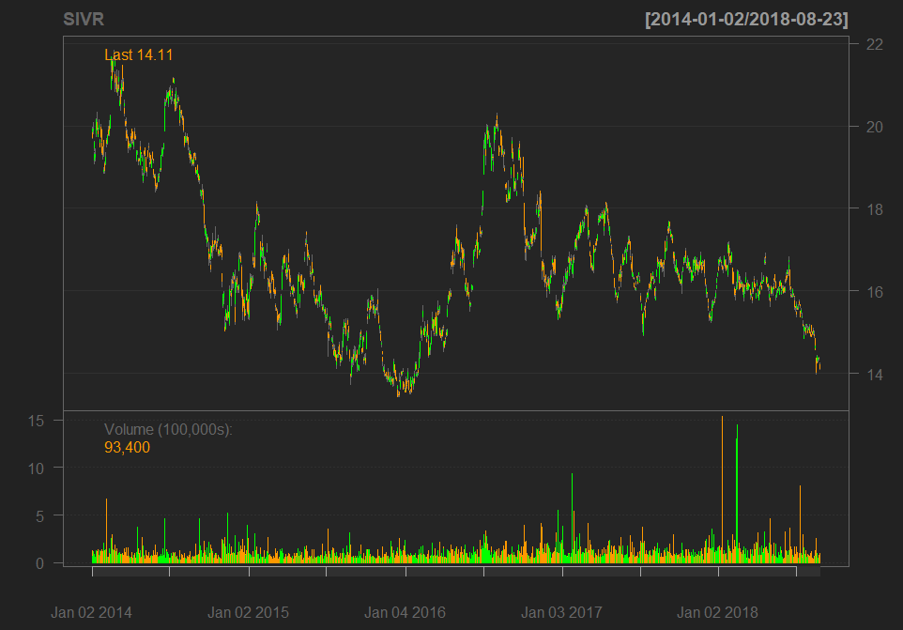Click the SIVR ticker title

(84, 20)
